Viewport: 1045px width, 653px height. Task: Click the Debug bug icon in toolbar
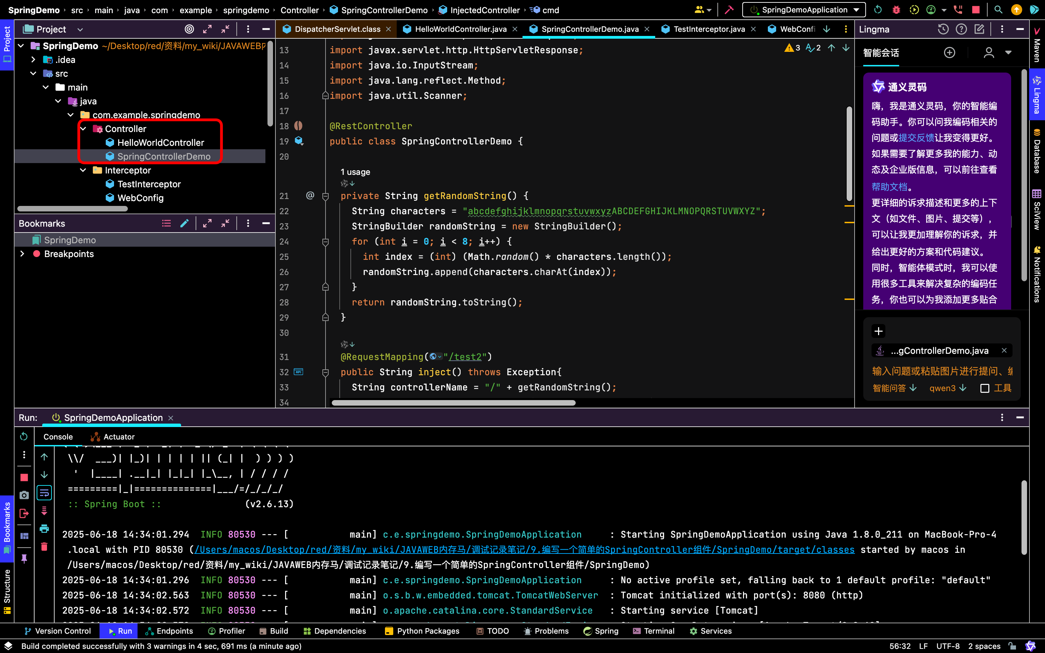[x=896, y=10]
